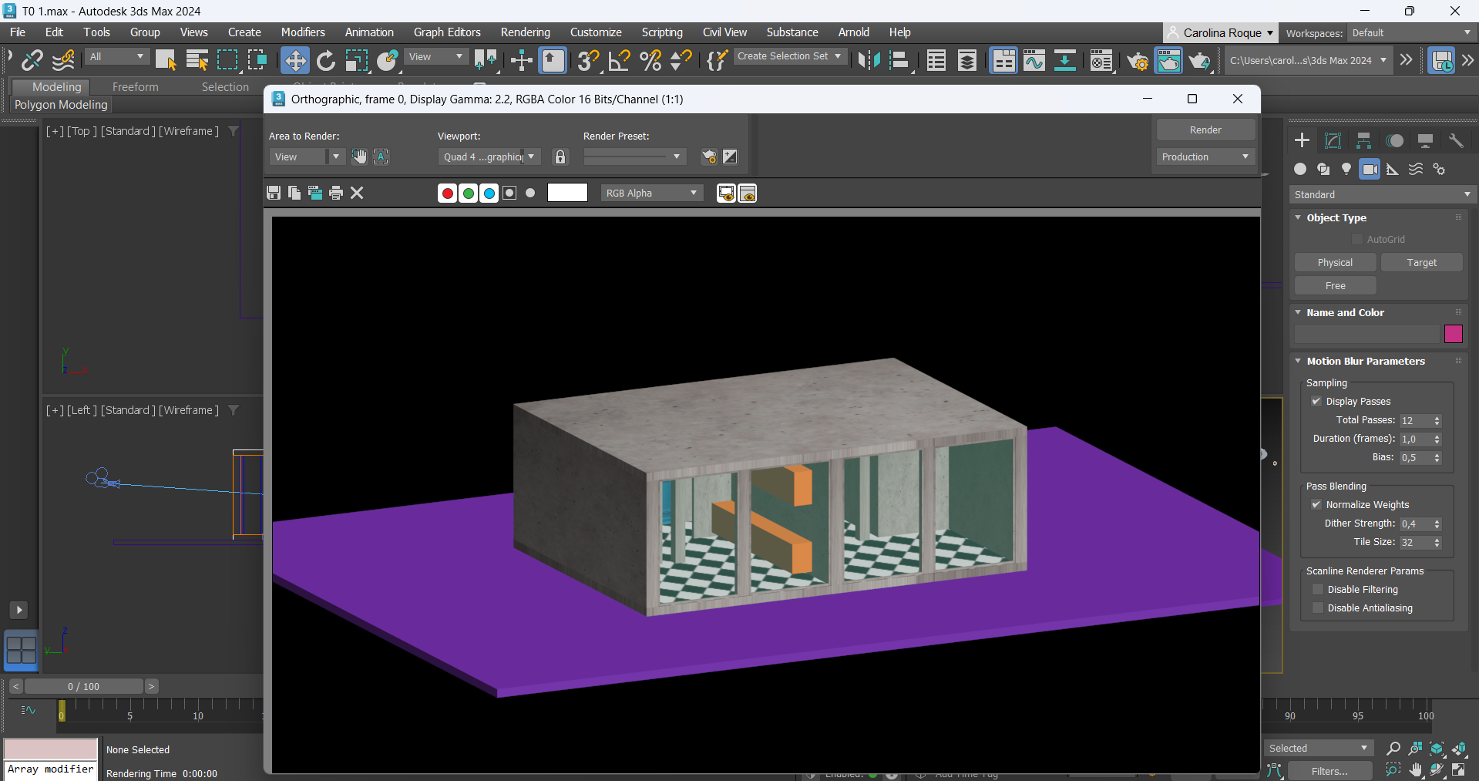Open the RGB Alpha channel dropdown
The width and height of the screenshot is (1479, 781).
point(651,193)
